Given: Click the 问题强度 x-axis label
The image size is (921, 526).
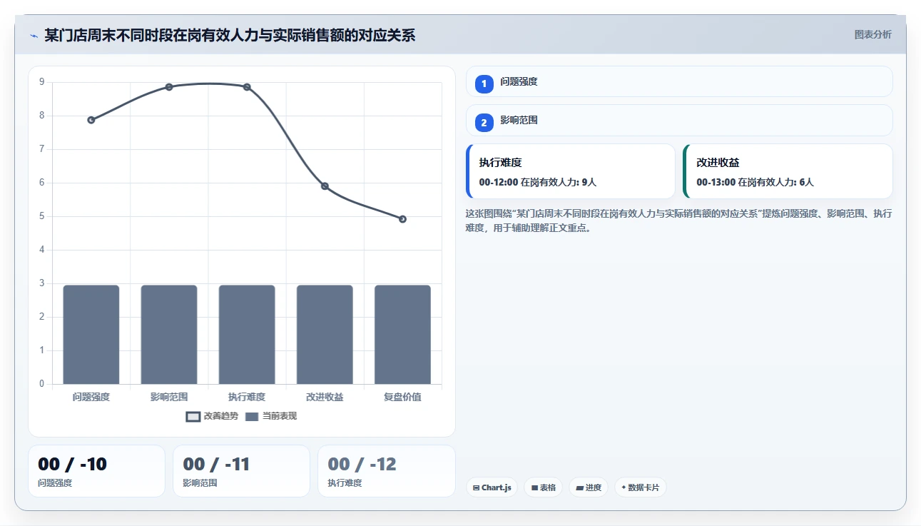Looking at the screenshot, I should point(91,397).
